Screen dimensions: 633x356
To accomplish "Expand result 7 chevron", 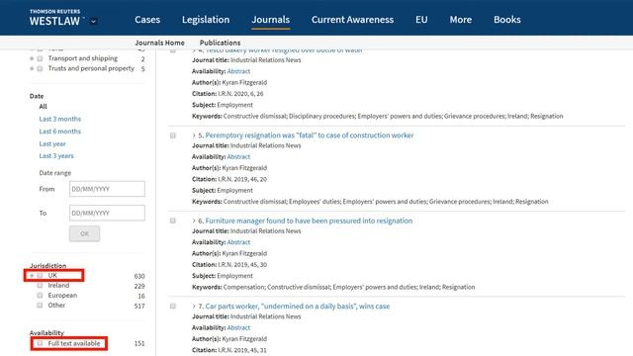I will pos(194,307).
